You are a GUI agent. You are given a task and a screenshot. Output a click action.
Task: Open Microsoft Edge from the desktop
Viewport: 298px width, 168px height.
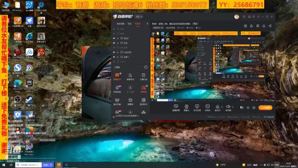18,86
